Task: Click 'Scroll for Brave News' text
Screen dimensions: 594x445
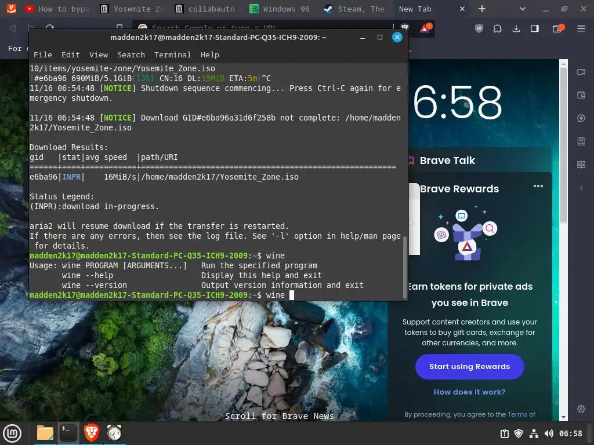Action: tap(279, 416)
